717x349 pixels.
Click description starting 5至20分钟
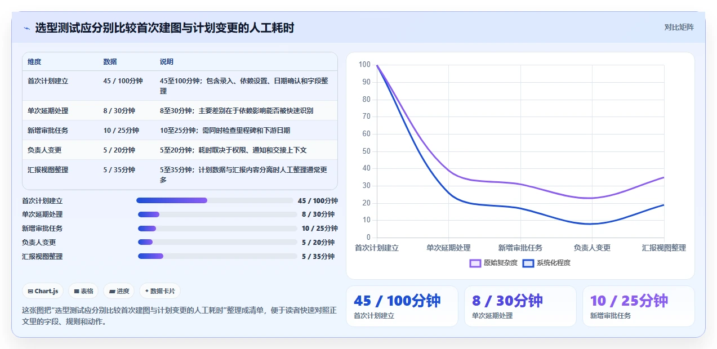[x=233, y=150]
